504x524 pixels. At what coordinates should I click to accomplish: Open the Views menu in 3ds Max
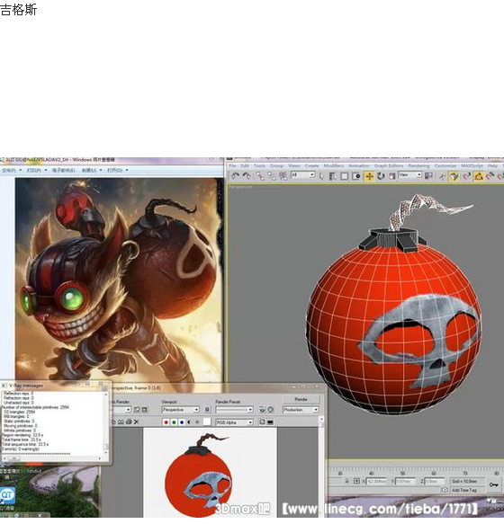[x=293, y=165]
